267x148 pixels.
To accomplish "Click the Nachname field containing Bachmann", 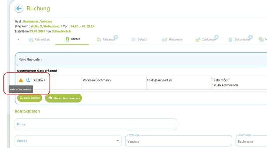I will click(251, 141).
